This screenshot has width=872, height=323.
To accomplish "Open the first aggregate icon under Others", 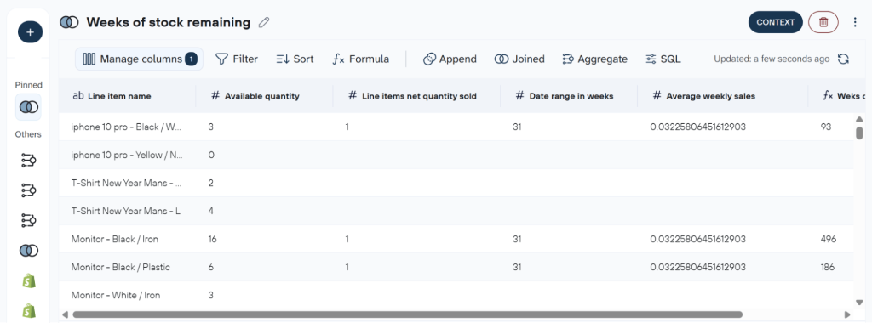I will click(x=28, y=161).
